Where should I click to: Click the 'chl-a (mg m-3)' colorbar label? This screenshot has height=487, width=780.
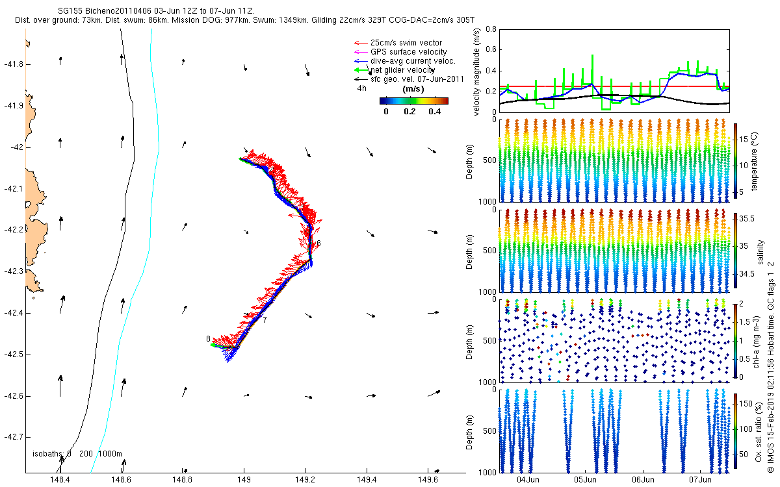757,341
